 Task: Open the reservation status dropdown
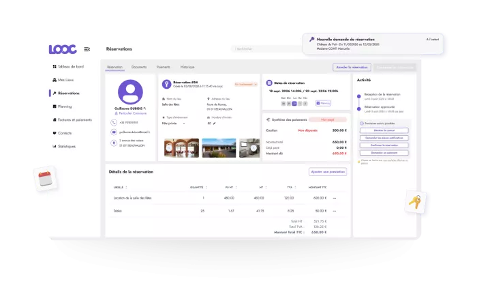[x=246, y=85]
